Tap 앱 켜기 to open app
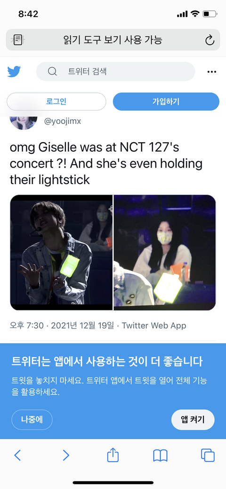The height and width of the screenshot is (489, 226). pyautogui.click(x=193, y=419)
